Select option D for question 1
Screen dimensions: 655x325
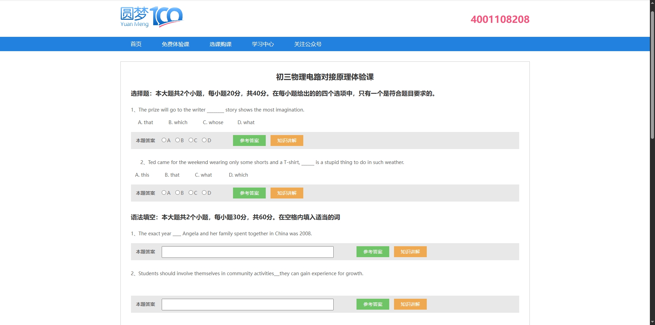[x=204, y=140]
